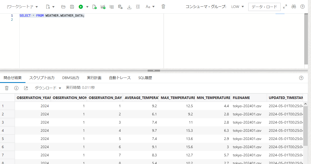311x164 pixels.
Task: Select the 自動トレース tab
Action: point(120,78)
